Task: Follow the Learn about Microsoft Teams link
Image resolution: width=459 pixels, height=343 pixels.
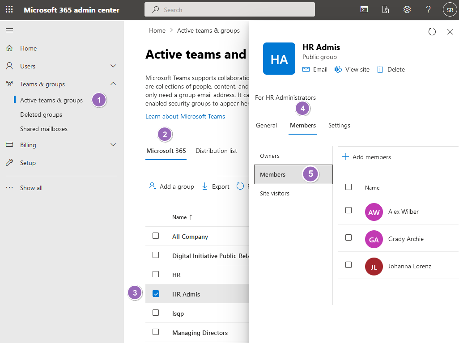Action: 185,116
